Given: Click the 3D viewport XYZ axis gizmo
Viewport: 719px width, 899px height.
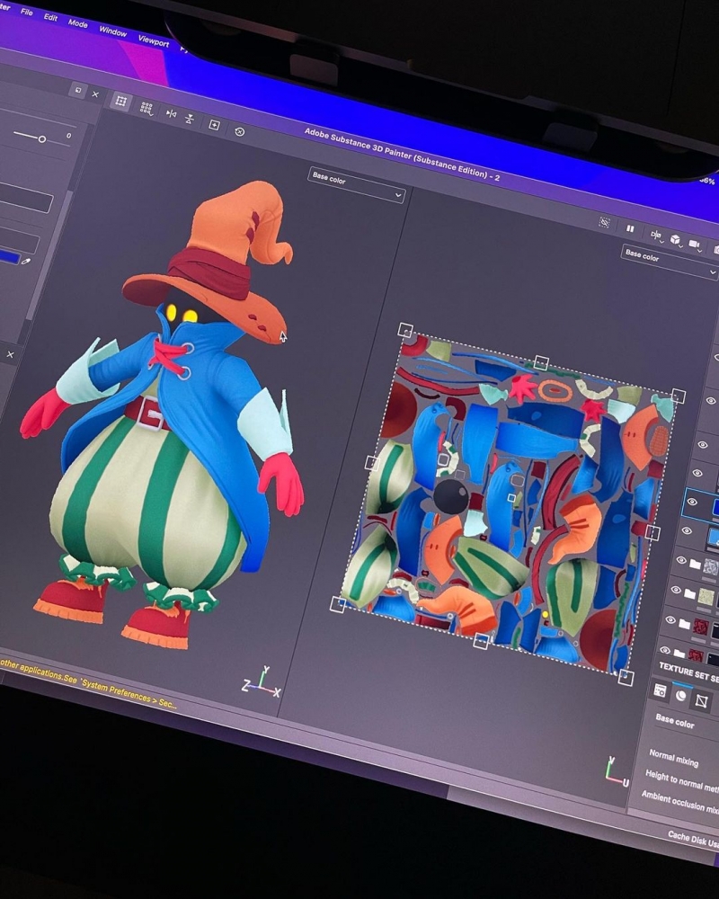Looking at the screenshot, I should (x=262, y=682).
